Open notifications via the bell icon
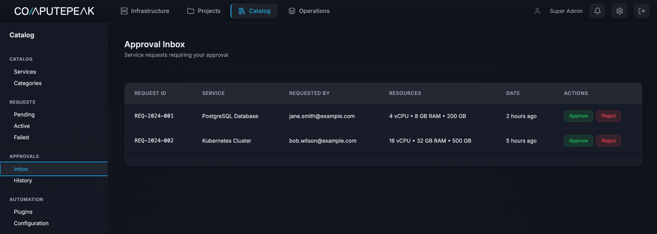657x234 pixels. 597,11
